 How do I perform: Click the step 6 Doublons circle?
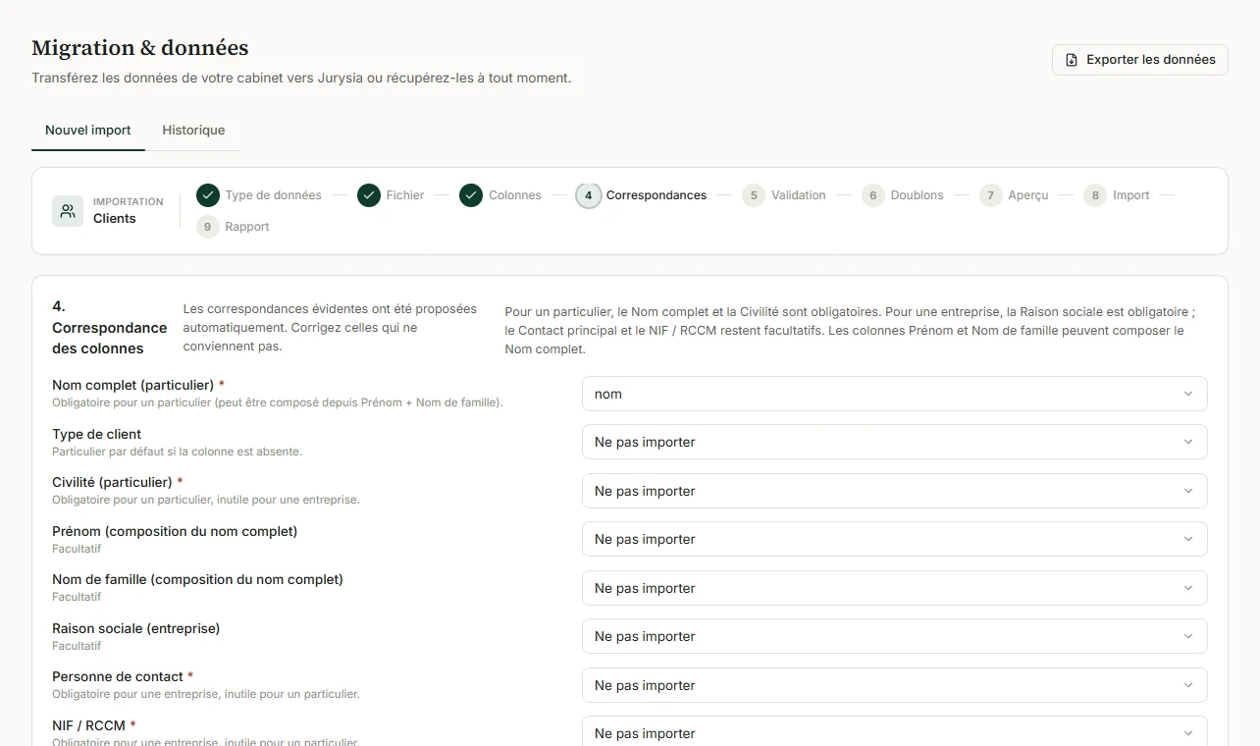tap(873, 195)
